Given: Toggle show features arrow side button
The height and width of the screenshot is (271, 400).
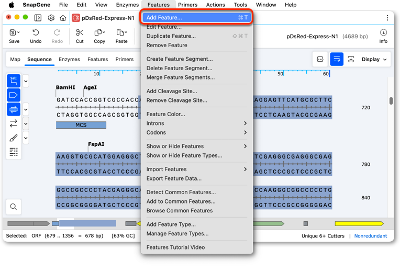Looking at the screenshot, I should point(14,95).
